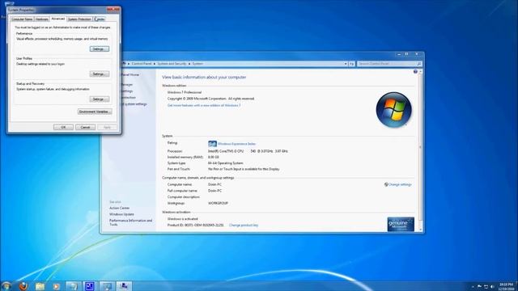
Task: Open Startup and Recovery Settings button
Action: point(99,99)
